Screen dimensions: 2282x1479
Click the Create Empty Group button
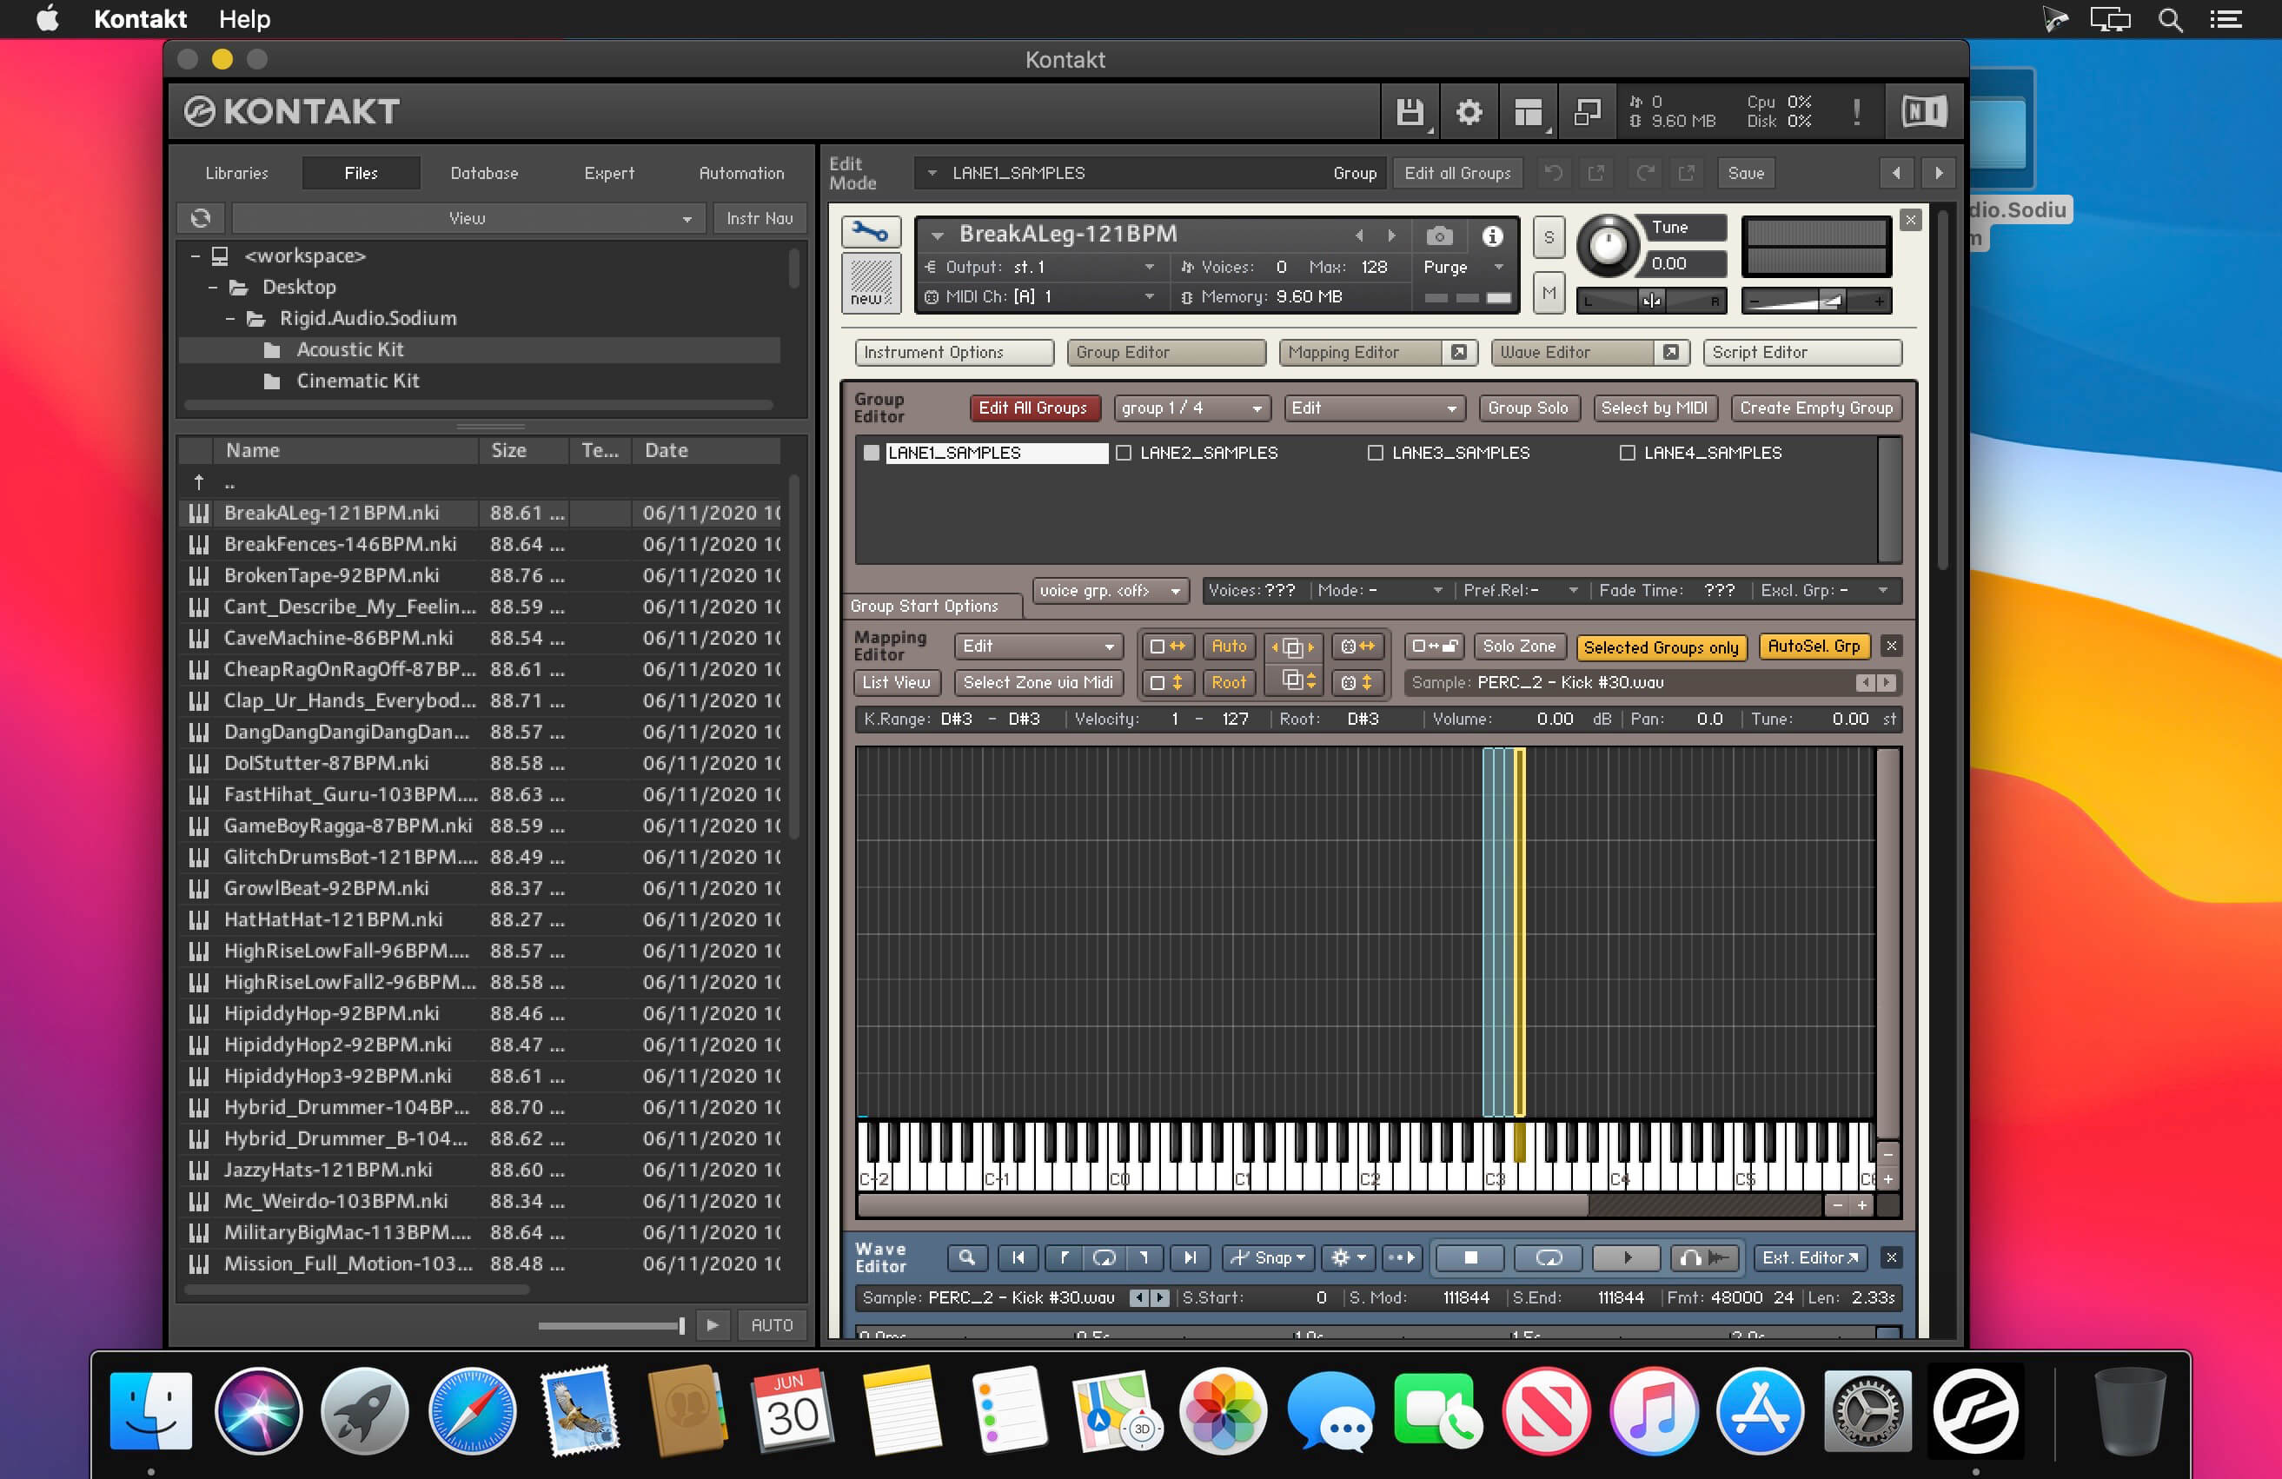1816,408
